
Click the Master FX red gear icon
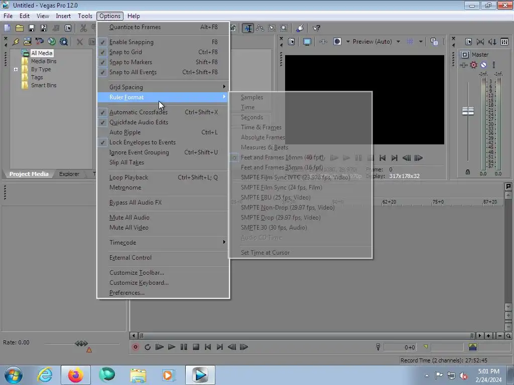click(x=473, y=65)
